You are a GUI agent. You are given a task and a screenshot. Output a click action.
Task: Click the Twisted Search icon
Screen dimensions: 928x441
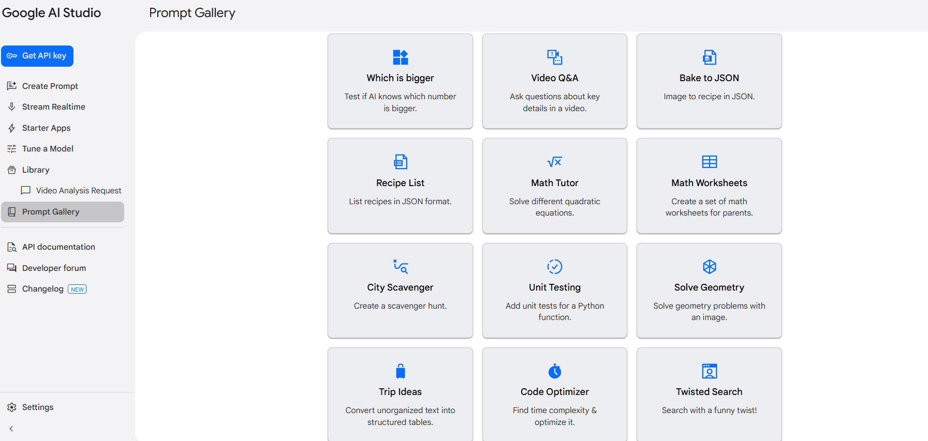tap(709, 371)
